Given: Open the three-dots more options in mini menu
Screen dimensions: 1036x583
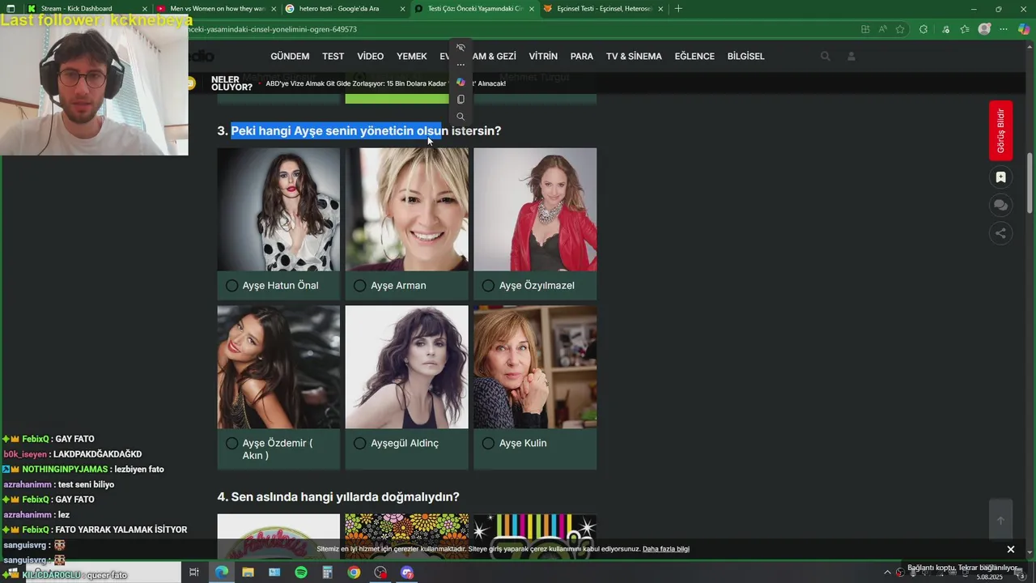Looking at the screenshot, I should point(461,65).
